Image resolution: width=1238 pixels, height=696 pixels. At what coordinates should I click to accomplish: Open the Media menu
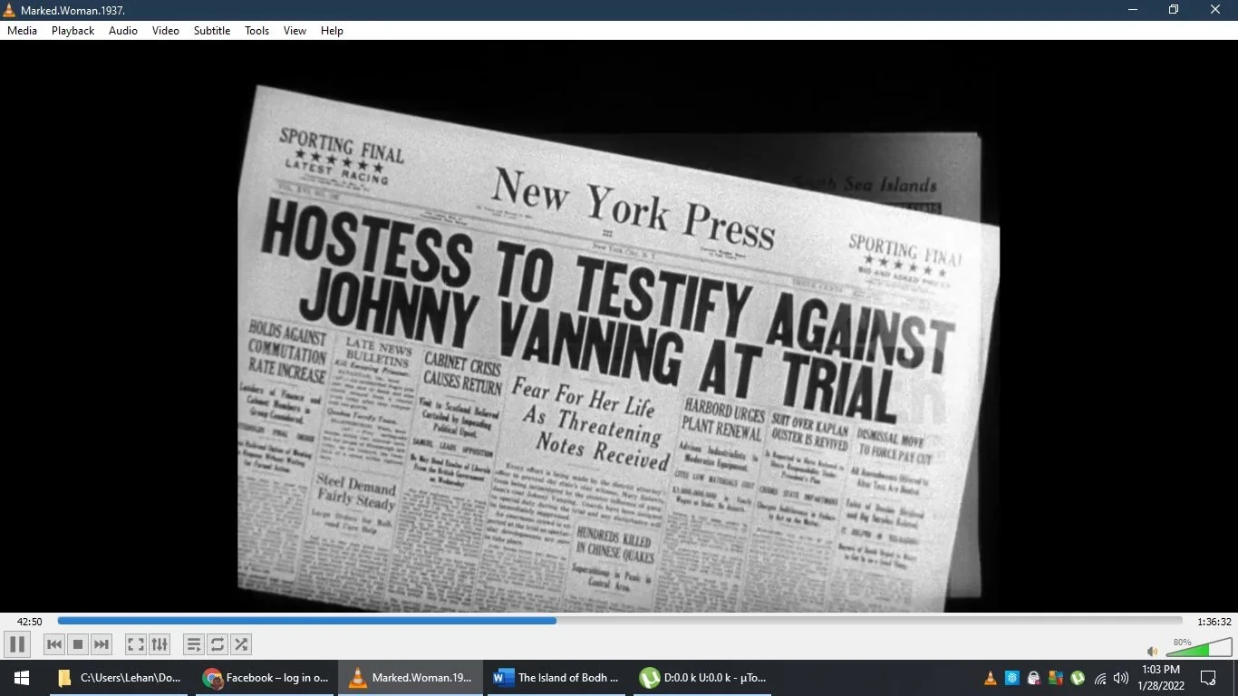[x=22, y=30]
